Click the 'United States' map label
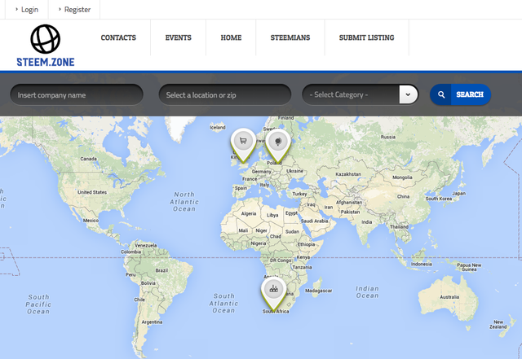The width and height of the screenshot is (522, 359). 92,192
